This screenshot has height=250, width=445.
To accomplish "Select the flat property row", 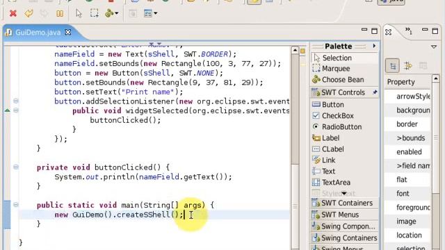I will point(407,180).
